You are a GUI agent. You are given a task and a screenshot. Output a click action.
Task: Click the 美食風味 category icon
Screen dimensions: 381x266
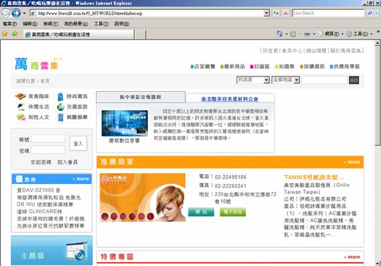(20, 96)
